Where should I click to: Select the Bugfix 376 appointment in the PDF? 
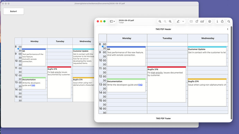click(167, 85)
